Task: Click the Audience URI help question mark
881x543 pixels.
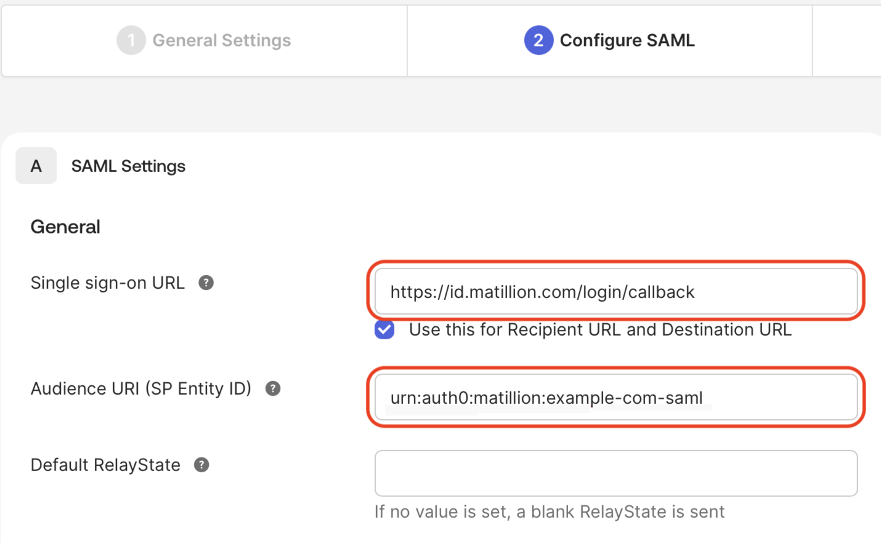Action: click(x=272, y=388)
